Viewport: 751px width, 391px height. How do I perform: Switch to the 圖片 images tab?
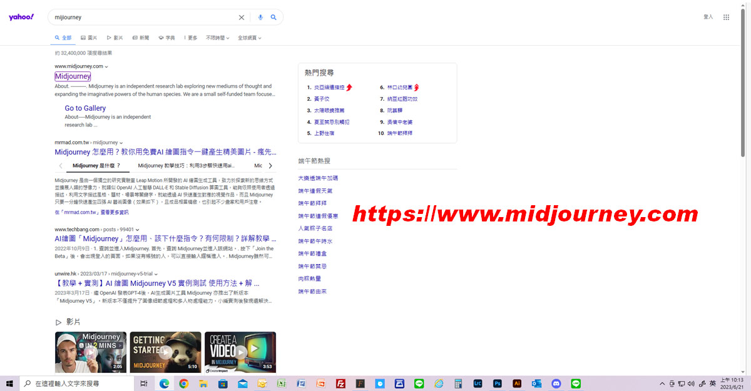click(89, 38)
